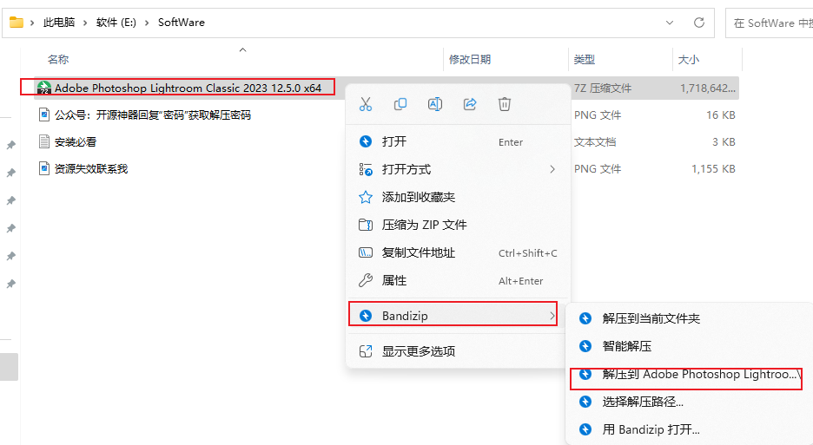Choose 添加到收藏夹 from context menu
This screenshot has width=813, height=445.
tap(459, 197)
